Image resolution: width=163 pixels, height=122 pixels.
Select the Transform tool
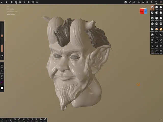pyautogui.click(x=161, y=46)
